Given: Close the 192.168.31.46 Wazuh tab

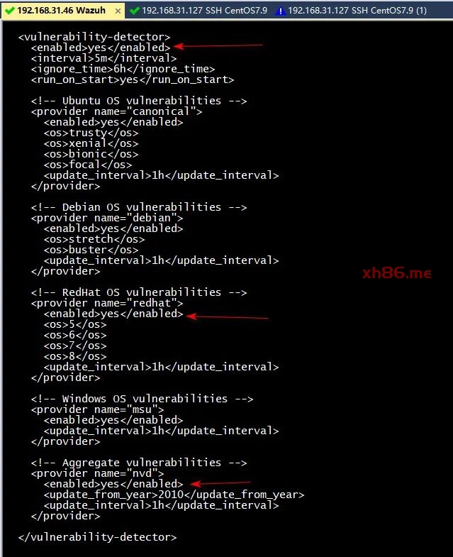Looking at the screenshot, I should 118,11.
